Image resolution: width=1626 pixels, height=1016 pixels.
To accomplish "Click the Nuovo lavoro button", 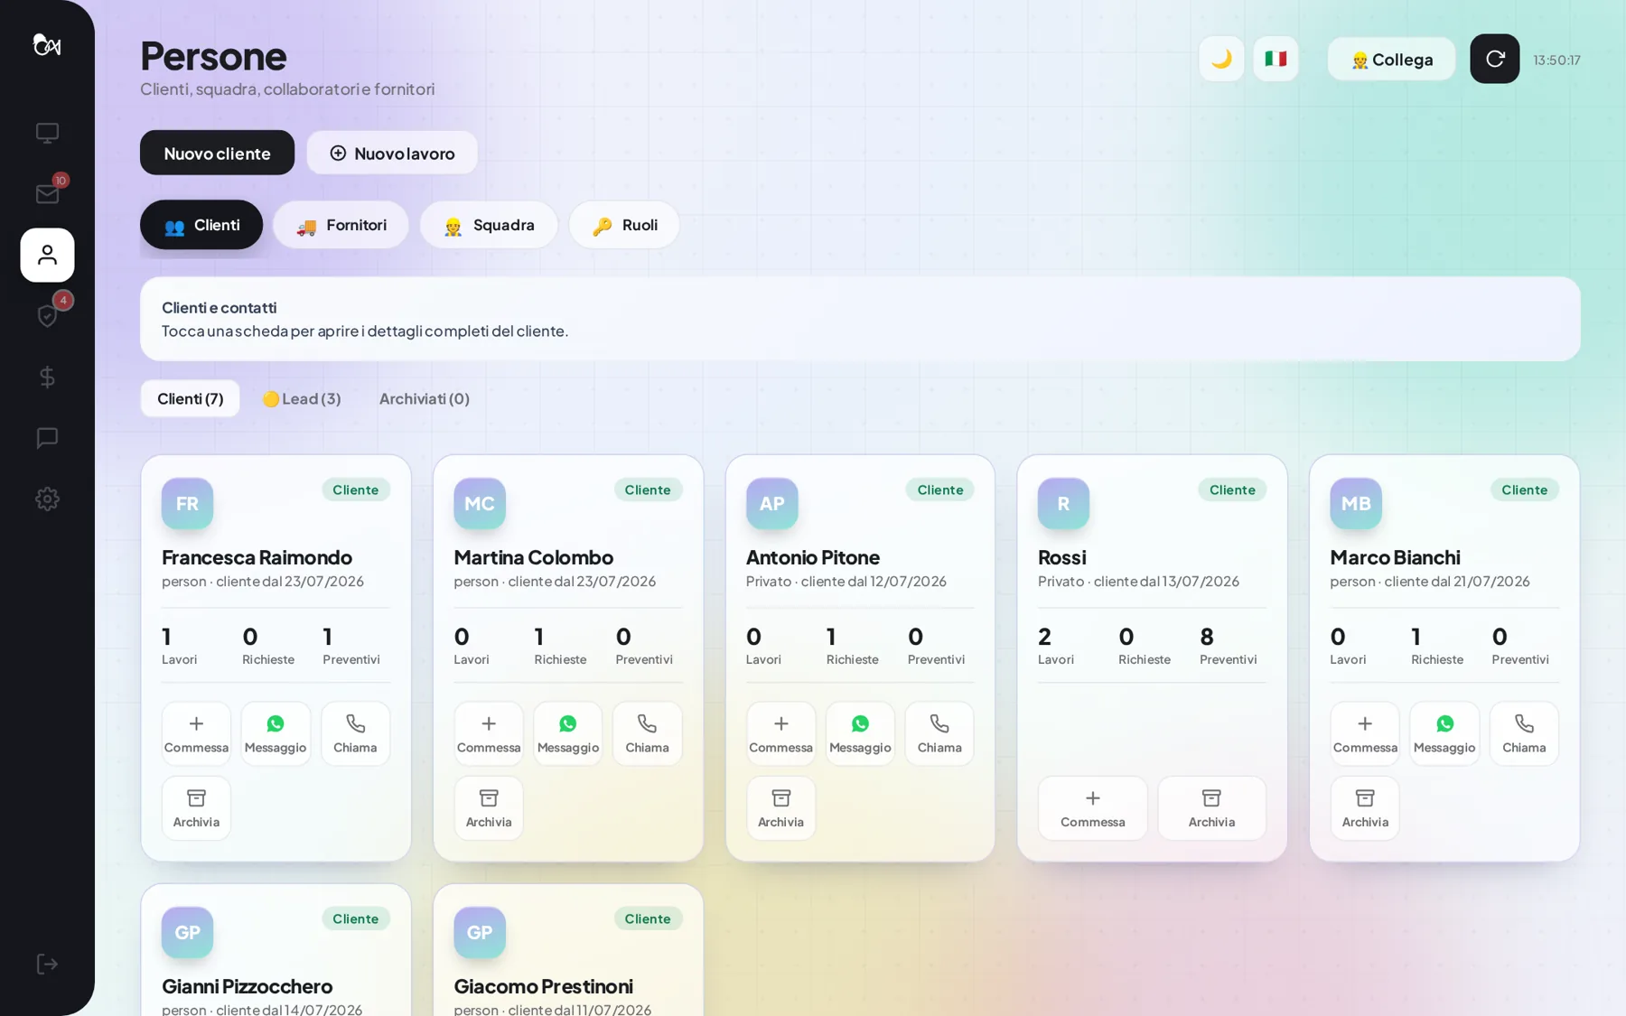I will 392,153.
